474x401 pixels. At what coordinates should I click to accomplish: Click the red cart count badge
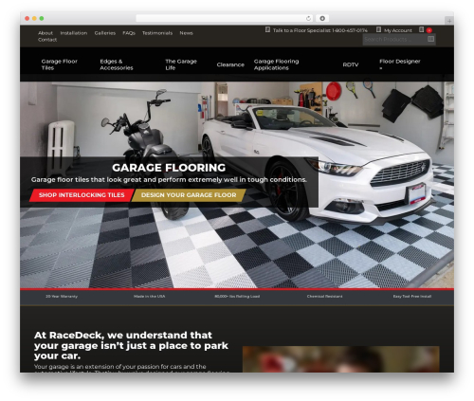(429, 30)
